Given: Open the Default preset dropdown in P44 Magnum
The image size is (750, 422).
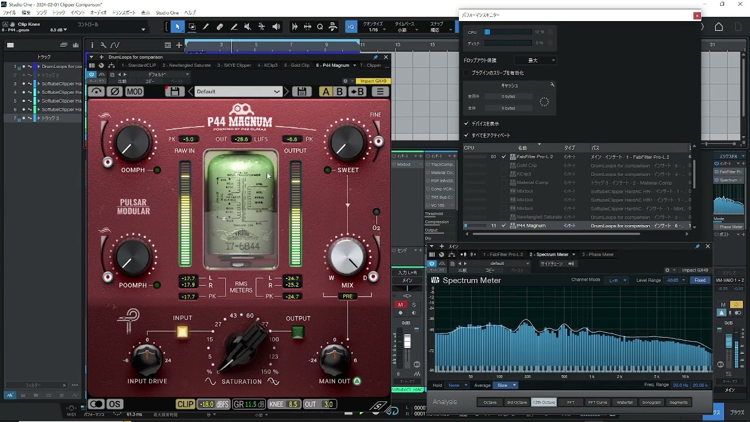Looking at the screenshot, I should click(238, 91).
